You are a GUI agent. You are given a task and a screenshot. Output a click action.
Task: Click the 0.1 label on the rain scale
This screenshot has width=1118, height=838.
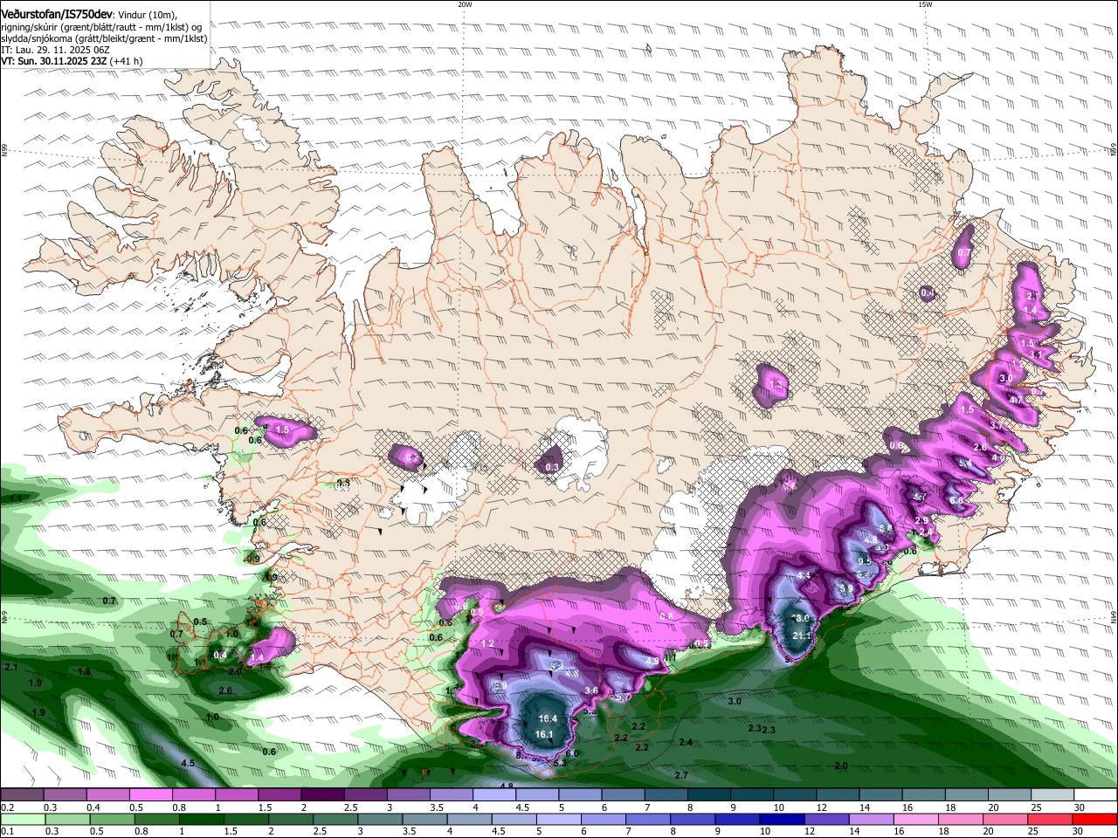point(7,831)
